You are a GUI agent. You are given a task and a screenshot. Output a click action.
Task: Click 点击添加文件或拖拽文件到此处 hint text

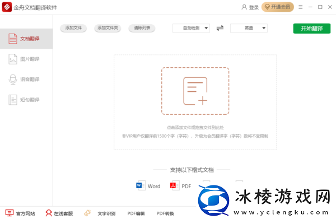[x=195, y=128]
